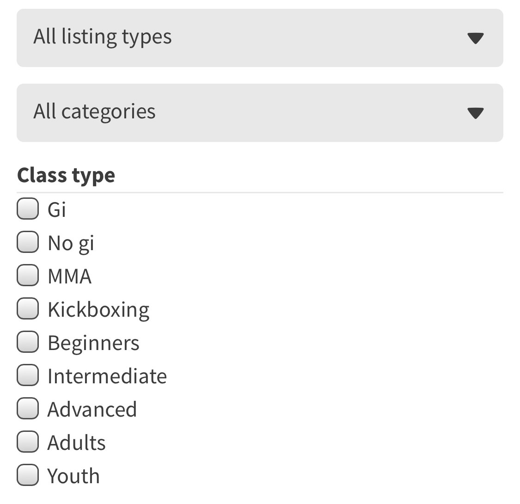The width and height of the screenshot is (520, 504).
Task: Enable the Advanced checkbox
Action: coord(27,409)
